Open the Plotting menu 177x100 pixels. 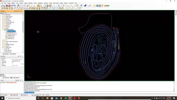(x=66, y=3)
